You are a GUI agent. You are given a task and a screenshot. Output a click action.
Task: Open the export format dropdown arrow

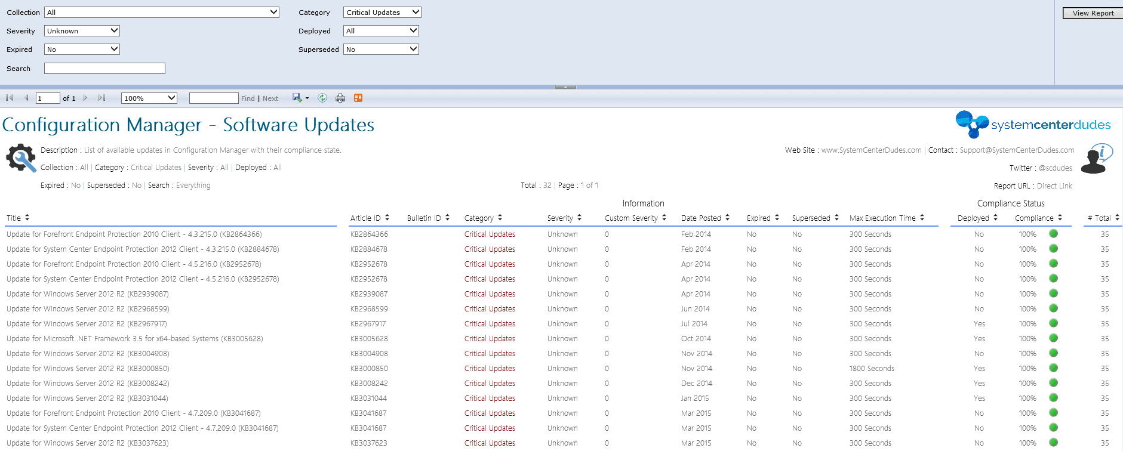[307, 98]
